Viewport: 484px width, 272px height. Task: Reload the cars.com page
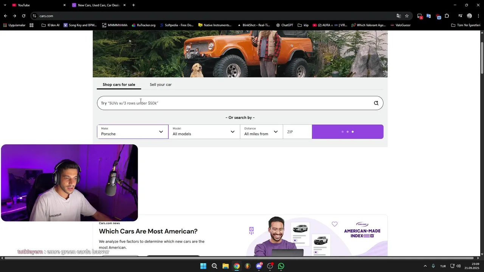(x=23, y=16)
